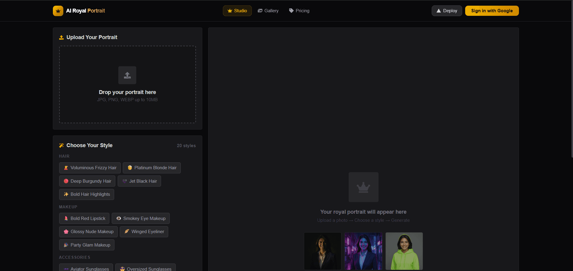The height and width of the screenshot is (271, 573).
Task: Choose the Aviator Sunglasses accessory
Action: click(86, 268)
